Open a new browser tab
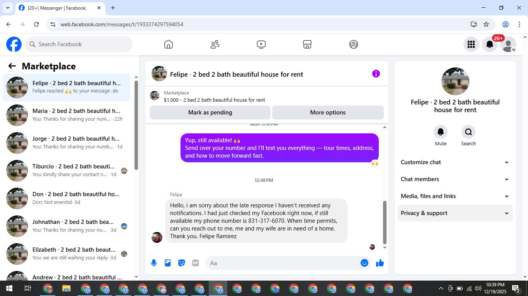Image resolution: width=528 pixels, height=296 pixels. [113, 8]
